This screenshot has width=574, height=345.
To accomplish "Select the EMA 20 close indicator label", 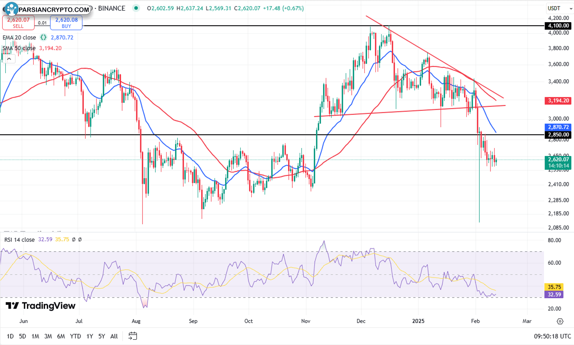I will (19, 38).
